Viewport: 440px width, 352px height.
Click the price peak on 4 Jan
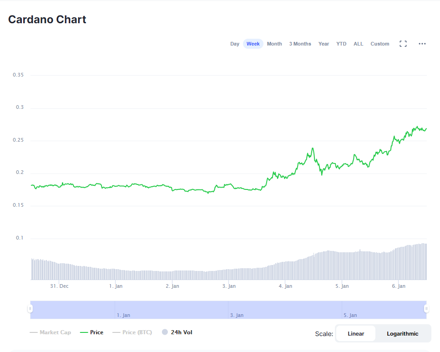tap(312, 148)
